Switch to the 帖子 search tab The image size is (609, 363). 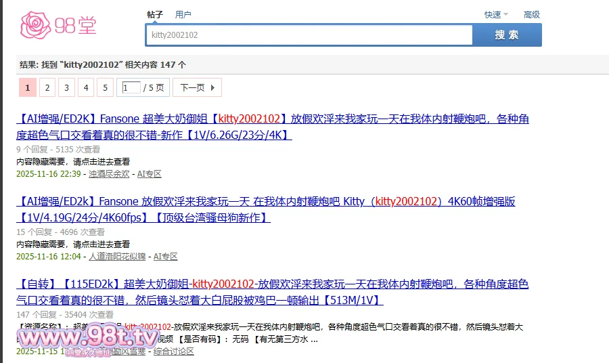coord(155,14)
